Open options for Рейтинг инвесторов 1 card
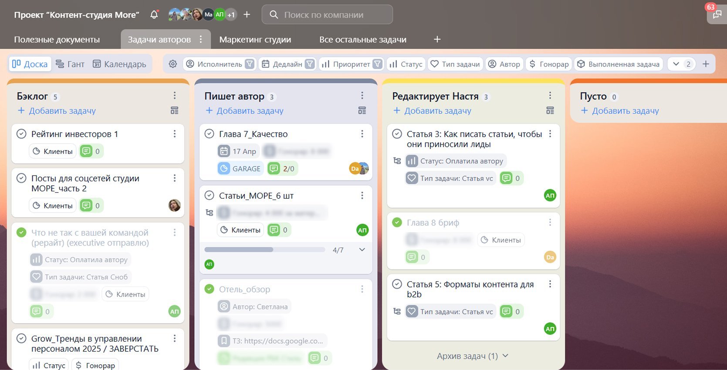The image size is (727, 370). [174, 134]
